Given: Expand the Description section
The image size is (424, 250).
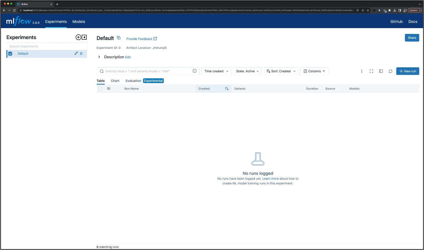Looking at the screenshot, I should click(x=99, y=57).
